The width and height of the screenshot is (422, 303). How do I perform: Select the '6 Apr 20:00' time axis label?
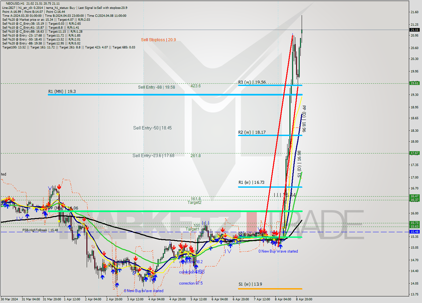pos(241,299)
